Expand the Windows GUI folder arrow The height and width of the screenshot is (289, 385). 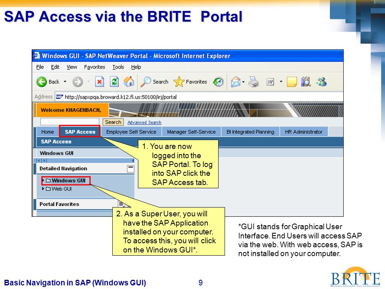click(x=43, y=180)
